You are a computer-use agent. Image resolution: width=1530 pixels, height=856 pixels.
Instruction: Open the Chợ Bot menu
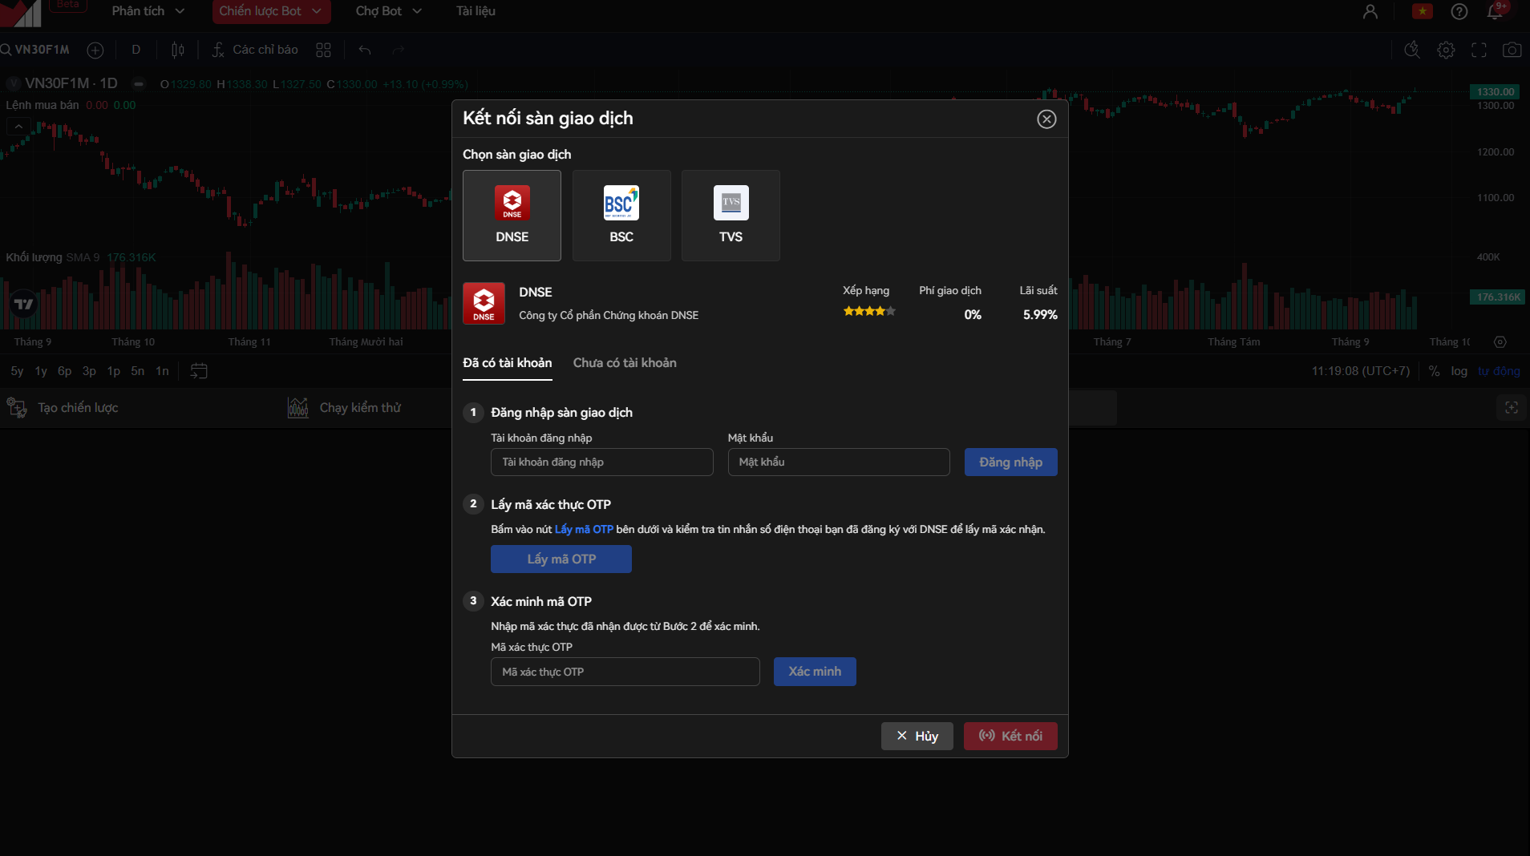(388, 11)
